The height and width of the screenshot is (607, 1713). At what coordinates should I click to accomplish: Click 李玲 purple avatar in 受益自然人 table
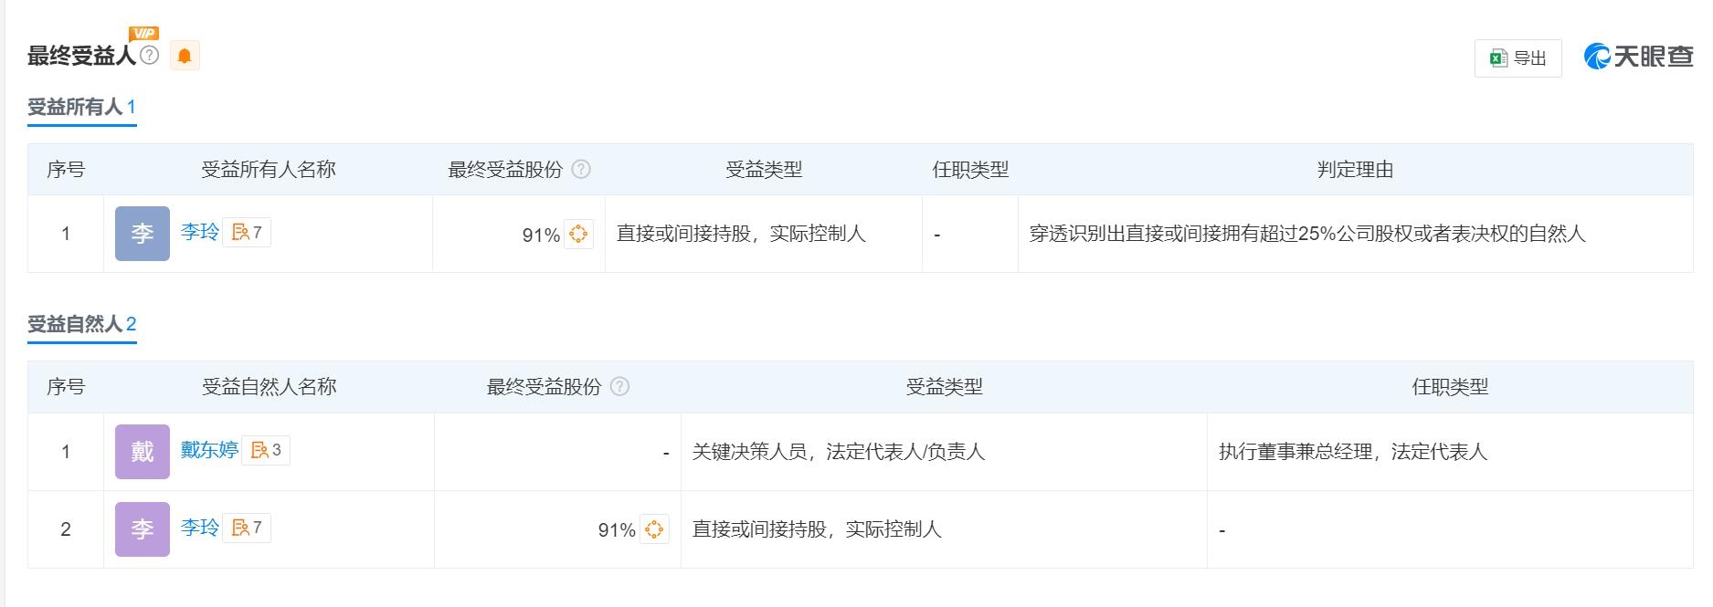[143, 529]
